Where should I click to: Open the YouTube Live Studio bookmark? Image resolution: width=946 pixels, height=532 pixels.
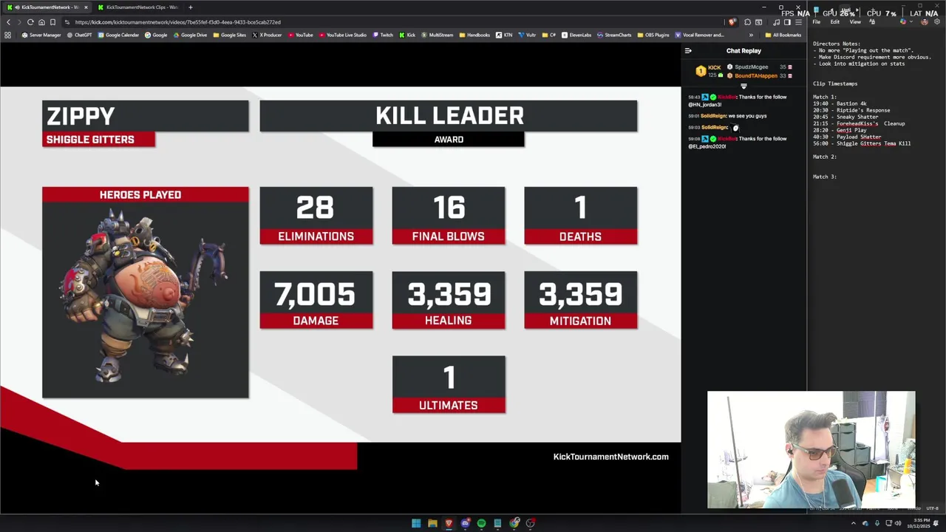343,35
